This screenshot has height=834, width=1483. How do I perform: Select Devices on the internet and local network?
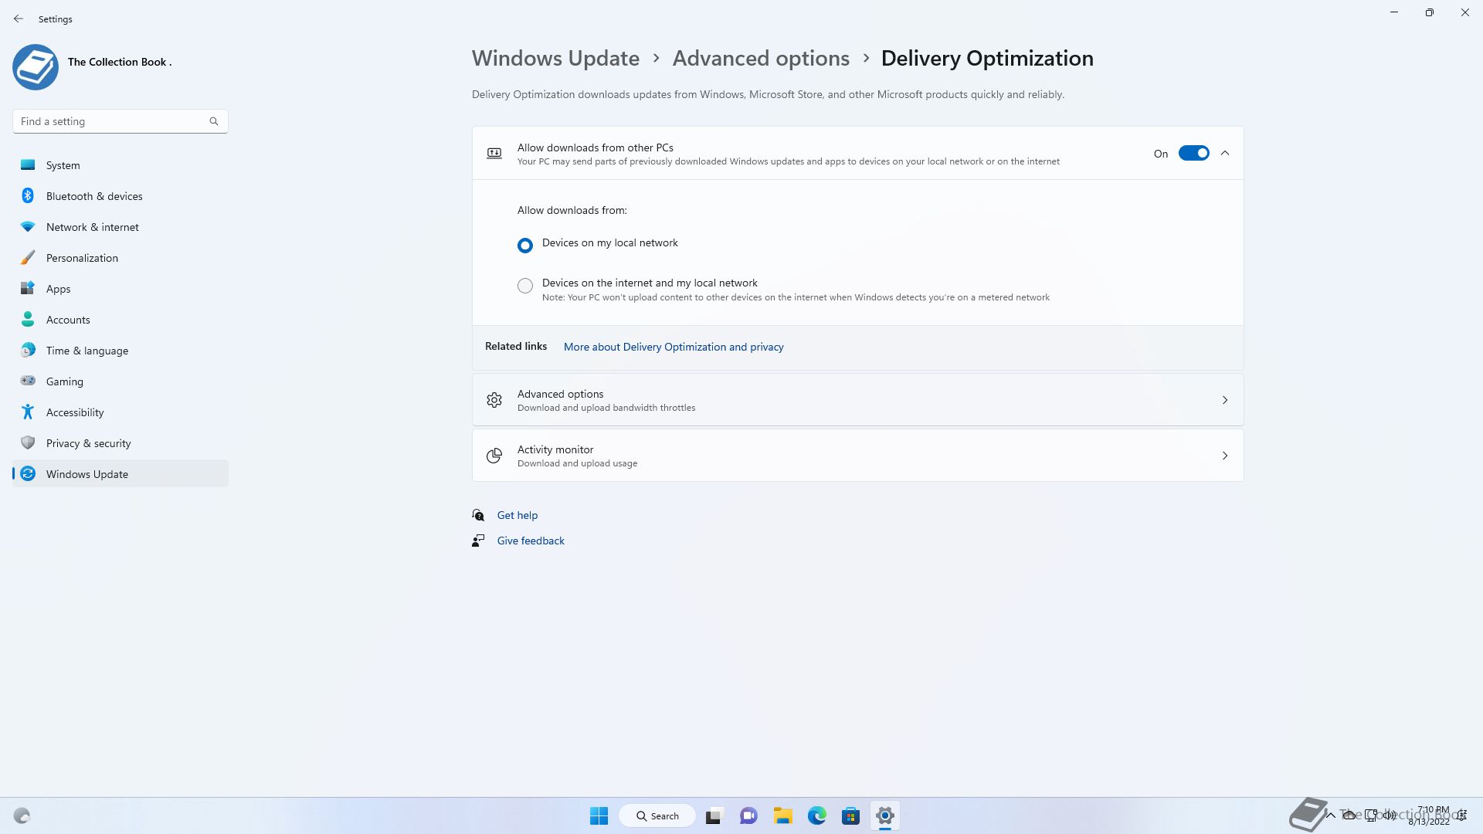[x=525, y=286]
